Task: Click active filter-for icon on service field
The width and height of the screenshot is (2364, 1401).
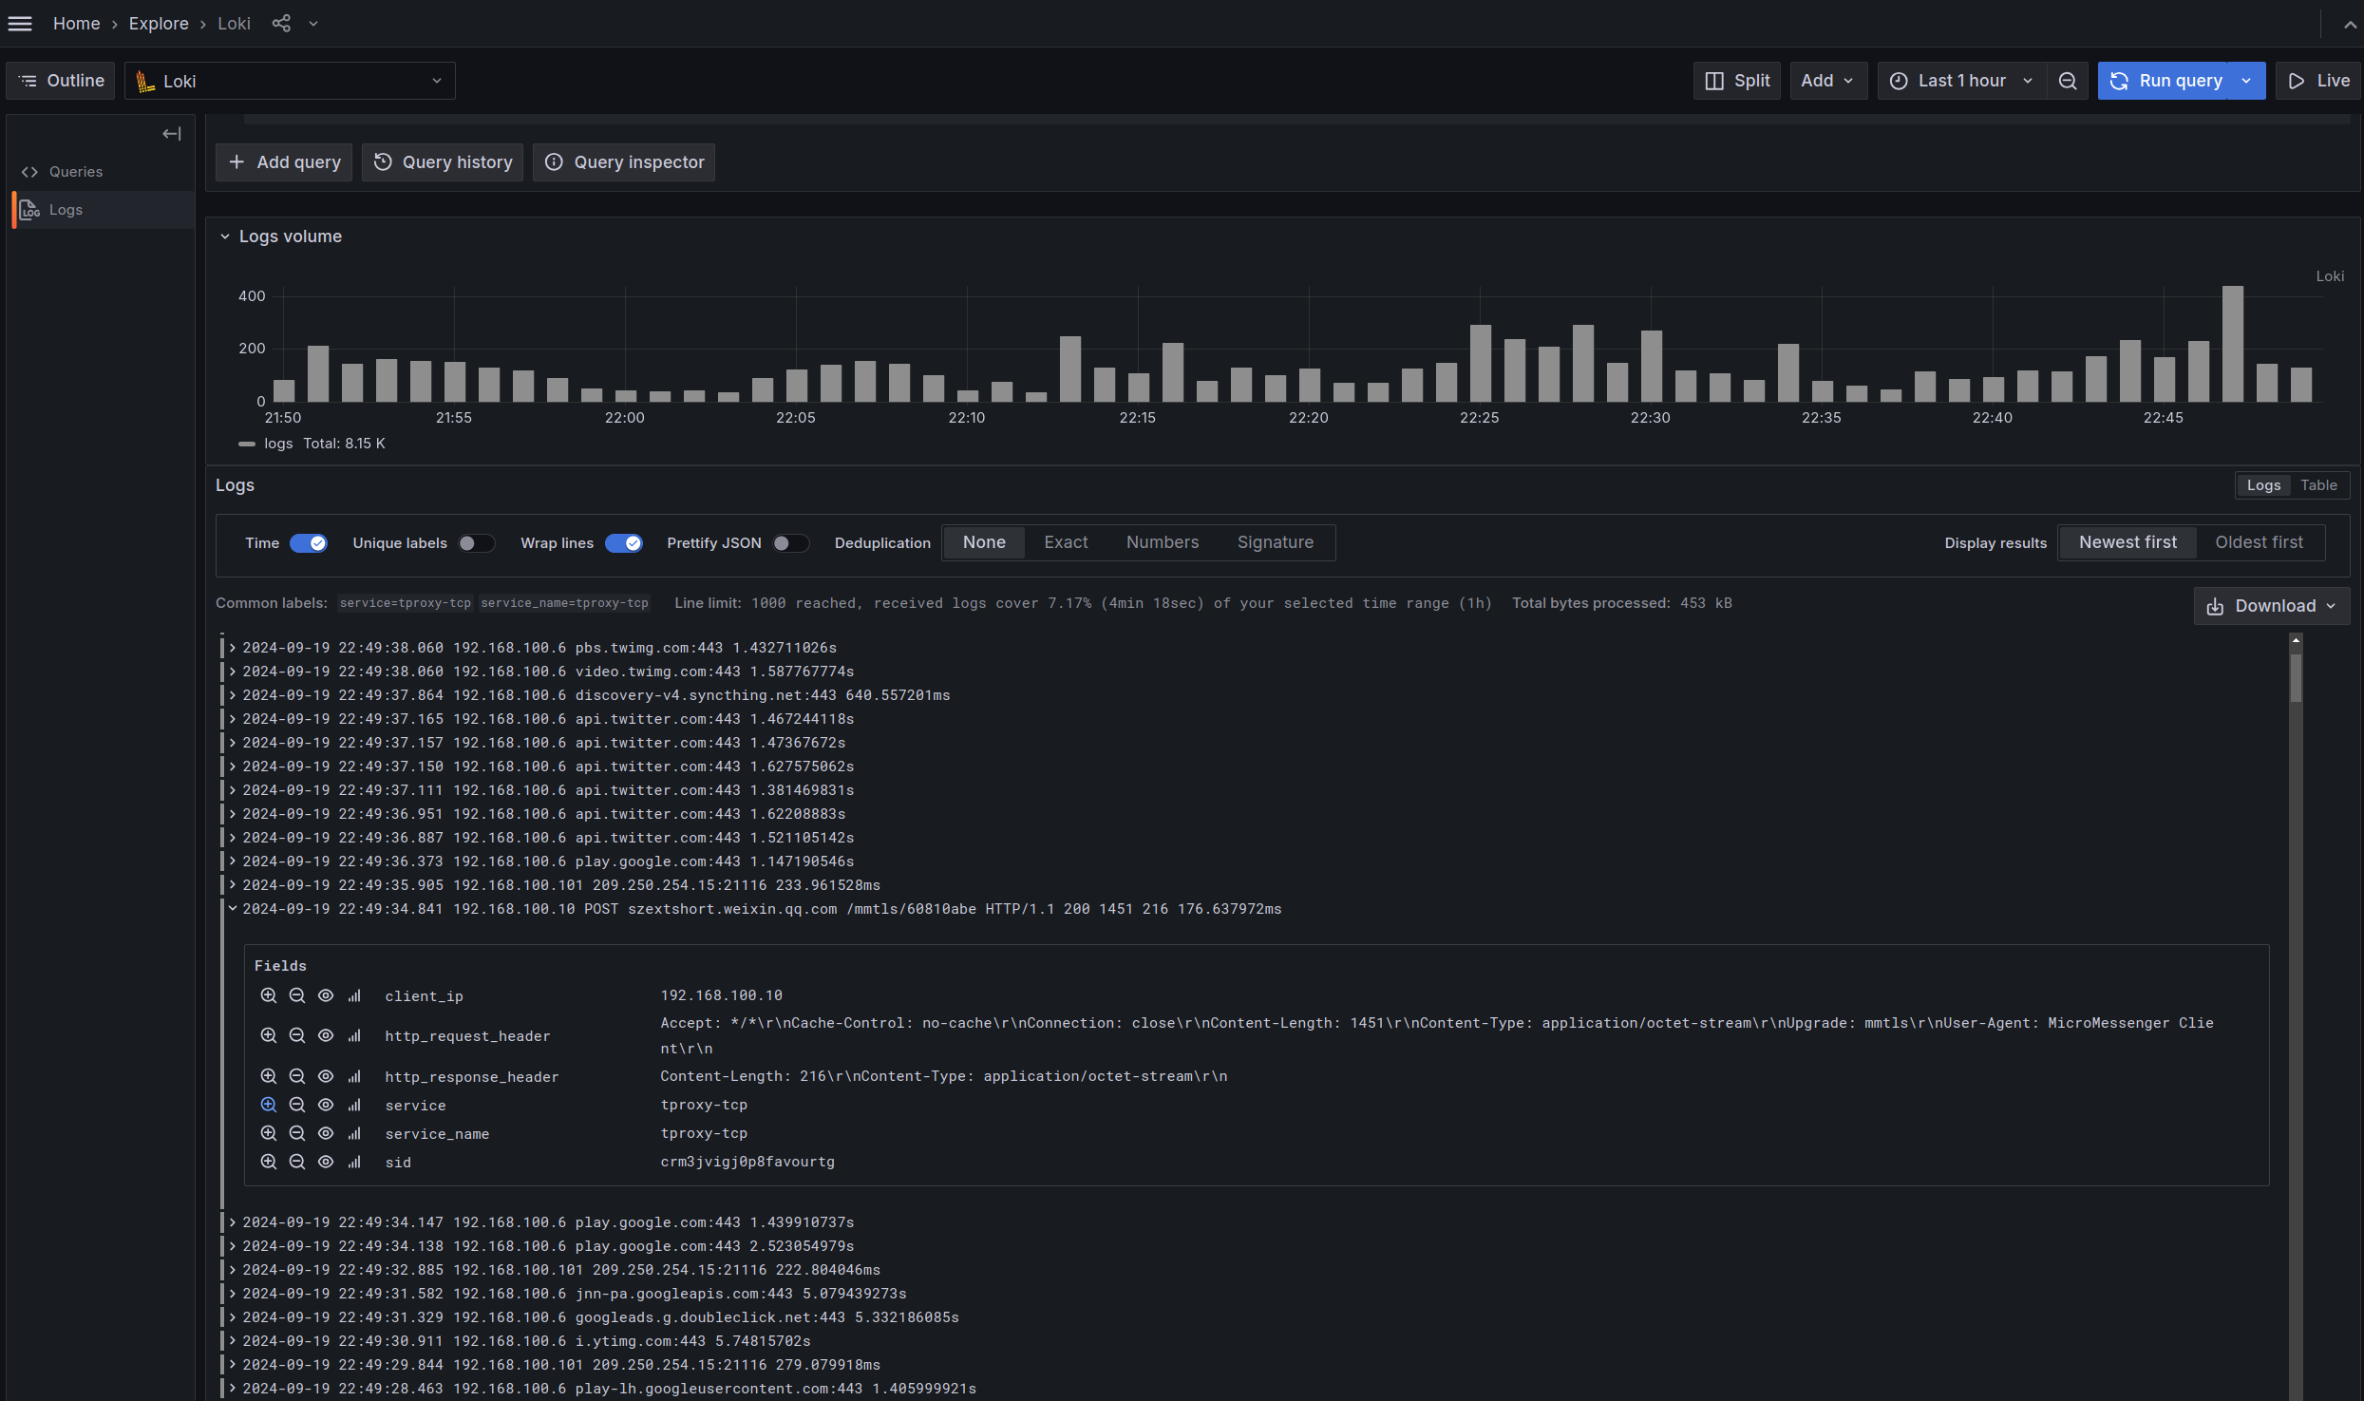Action: [269, 1105]
